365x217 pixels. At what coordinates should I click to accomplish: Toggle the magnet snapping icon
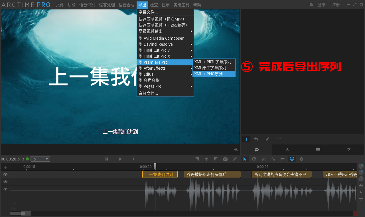292,159
